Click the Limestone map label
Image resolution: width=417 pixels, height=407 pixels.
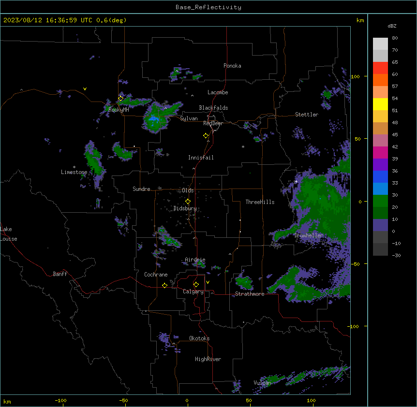point(74,172)
